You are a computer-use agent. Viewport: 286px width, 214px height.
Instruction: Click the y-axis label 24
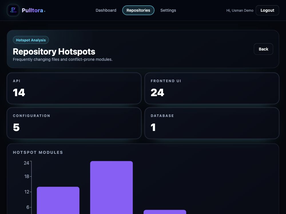point(26,163)
